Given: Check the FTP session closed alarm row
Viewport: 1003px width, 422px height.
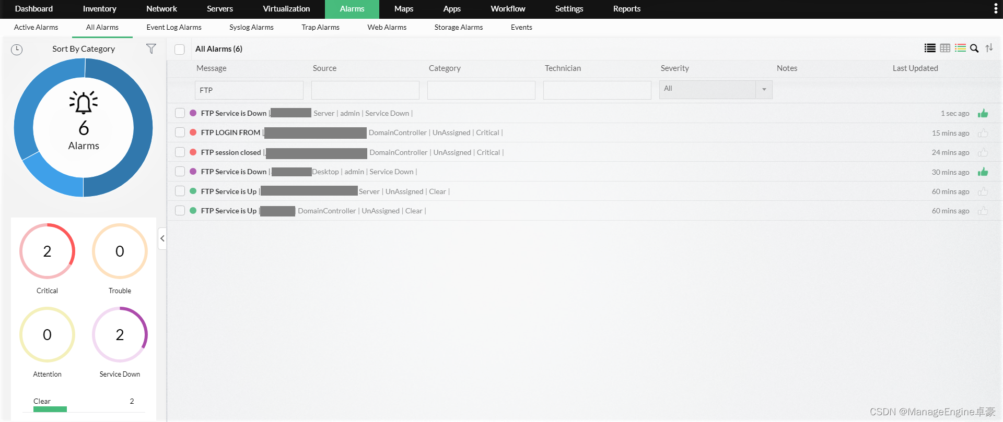Looking at the screenshot, I should click(180, 152).
